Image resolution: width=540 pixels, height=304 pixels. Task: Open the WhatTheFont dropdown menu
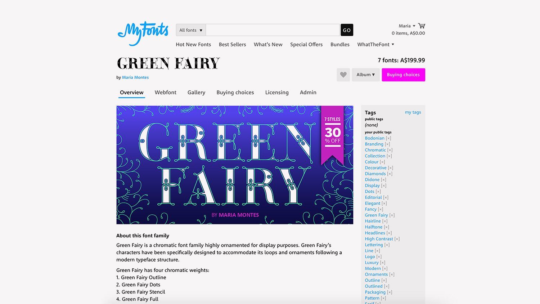coord(375,45)
